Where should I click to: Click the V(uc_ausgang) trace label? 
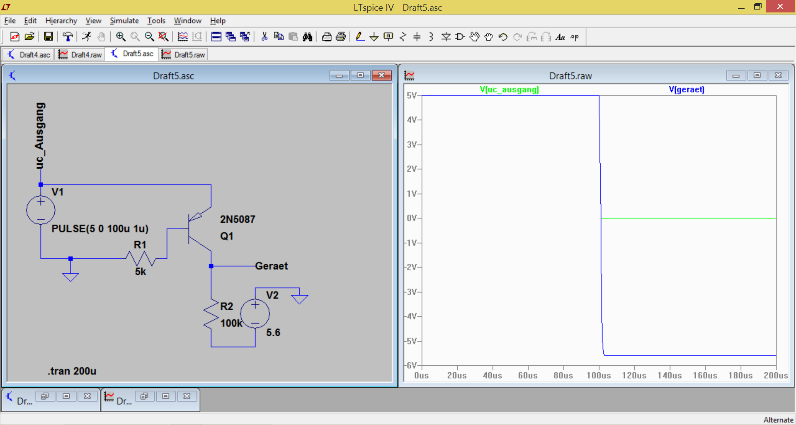(509, 90)
